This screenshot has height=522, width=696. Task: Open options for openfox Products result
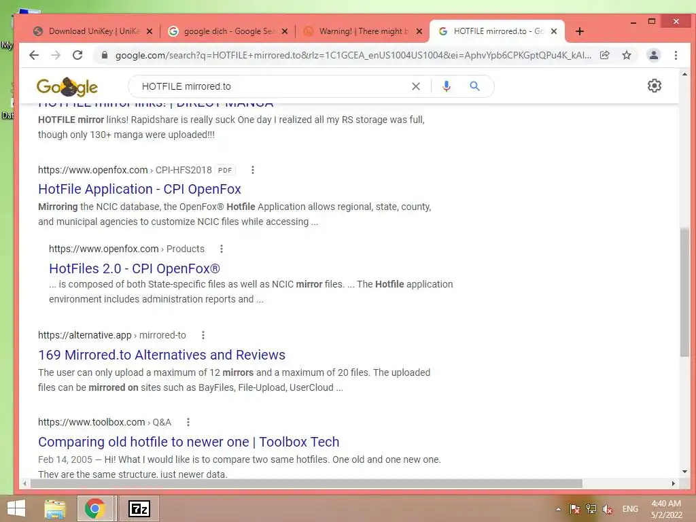[222, 249]
